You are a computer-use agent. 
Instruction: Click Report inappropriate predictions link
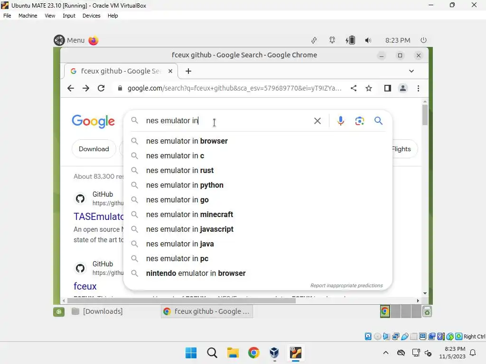pos(346,285)
